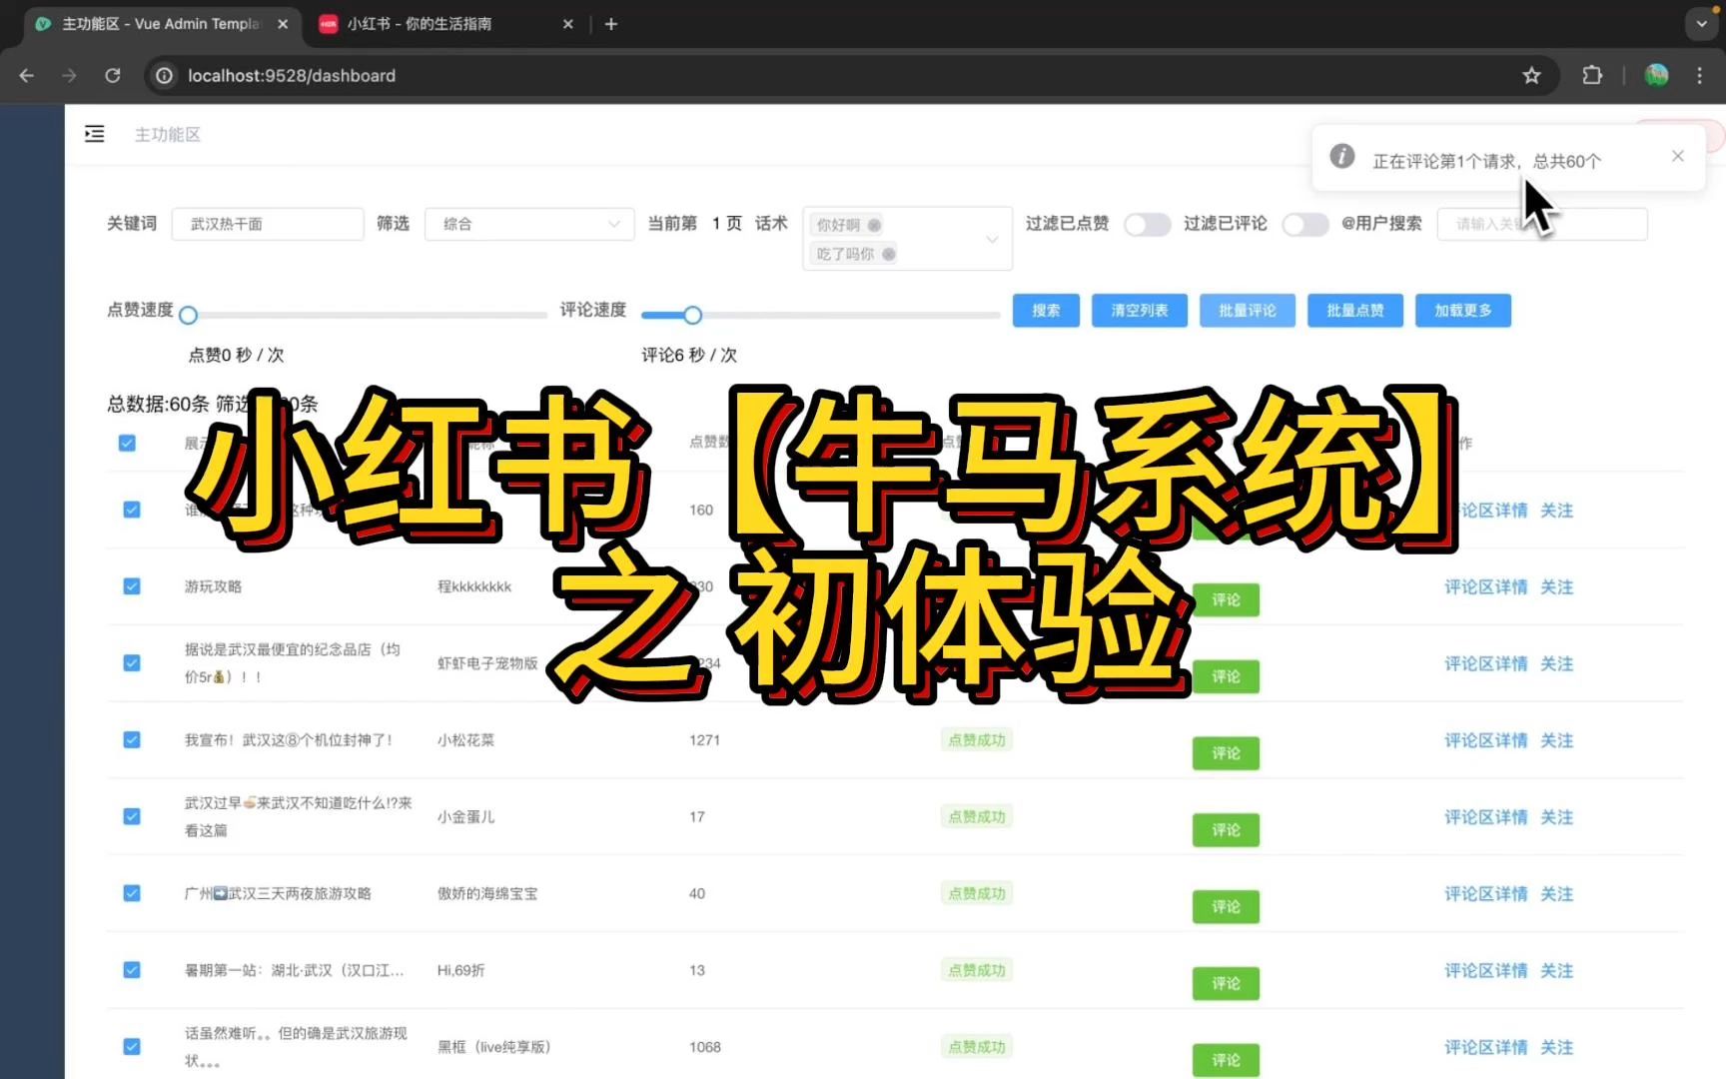Click the 批量点赞 button
Viewport: 1726px width, 1079px height.
pos(1355,311)
